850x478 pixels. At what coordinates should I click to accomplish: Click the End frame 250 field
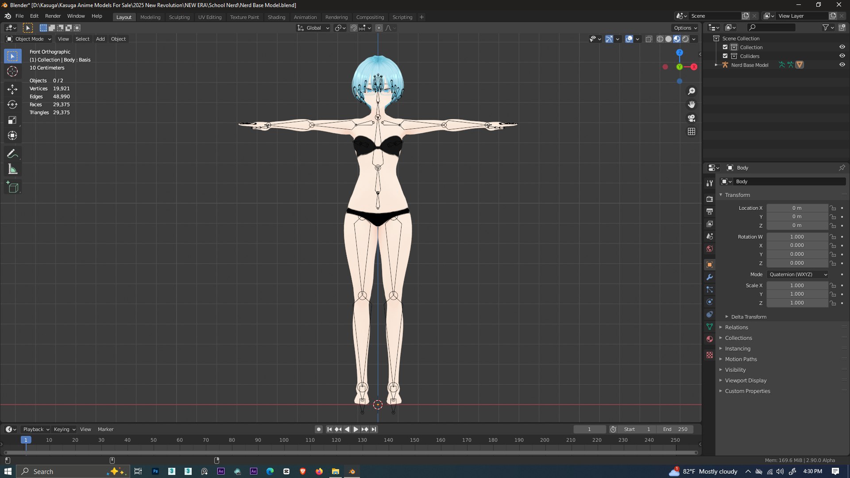pyautogui.click(x=676, y=429)
